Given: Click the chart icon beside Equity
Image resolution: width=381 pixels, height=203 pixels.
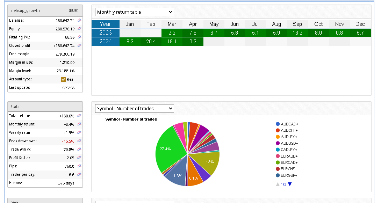Looking at the screenshot, I should pos(79,29).
